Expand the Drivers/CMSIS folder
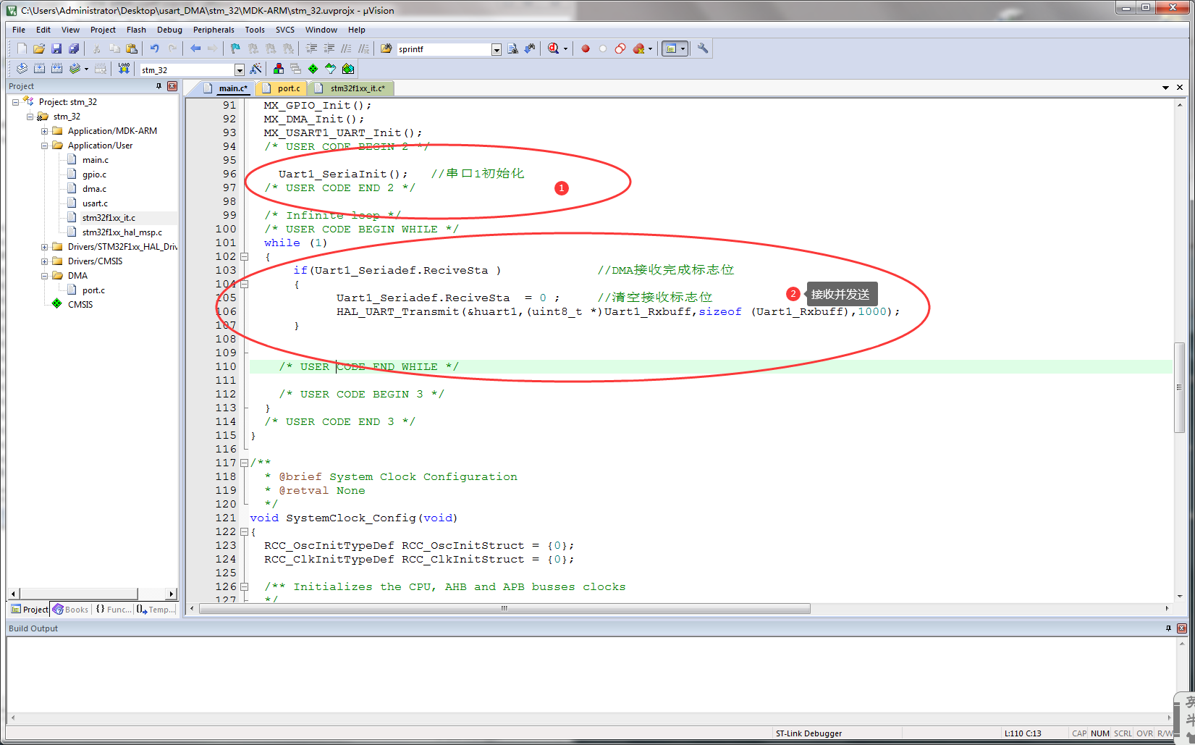The width and height of the screenshot is (1195, 745). point(45,261)
